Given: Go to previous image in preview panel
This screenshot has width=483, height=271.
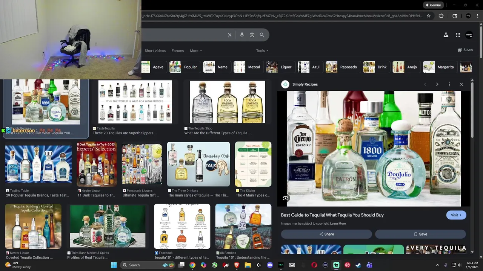Looking at the screenshot, I should pos(425,84).
